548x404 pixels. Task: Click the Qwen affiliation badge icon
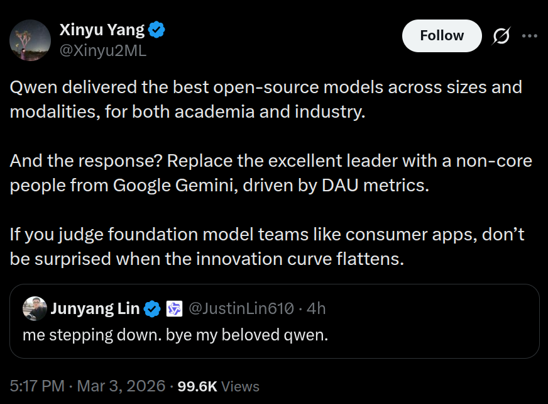click(173, 309)
